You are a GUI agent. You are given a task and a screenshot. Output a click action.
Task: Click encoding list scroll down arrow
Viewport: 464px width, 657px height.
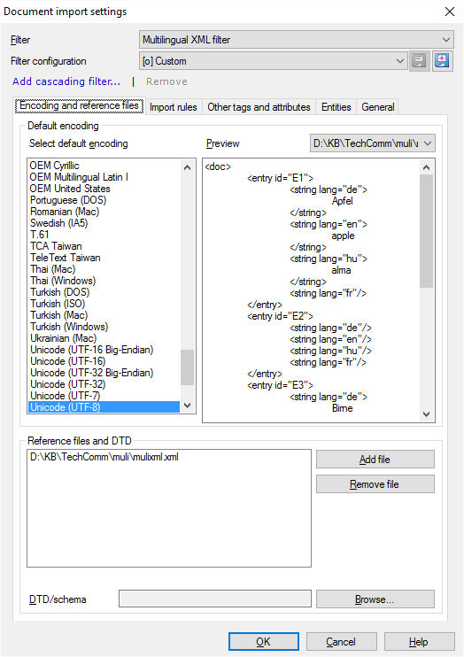tap(188, 406)
